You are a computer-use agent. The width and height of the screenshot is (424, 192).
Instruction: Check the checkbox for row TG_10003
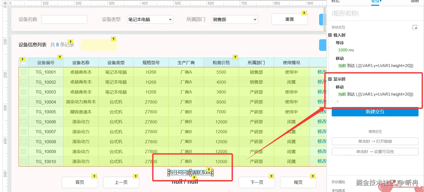point(24,92)
